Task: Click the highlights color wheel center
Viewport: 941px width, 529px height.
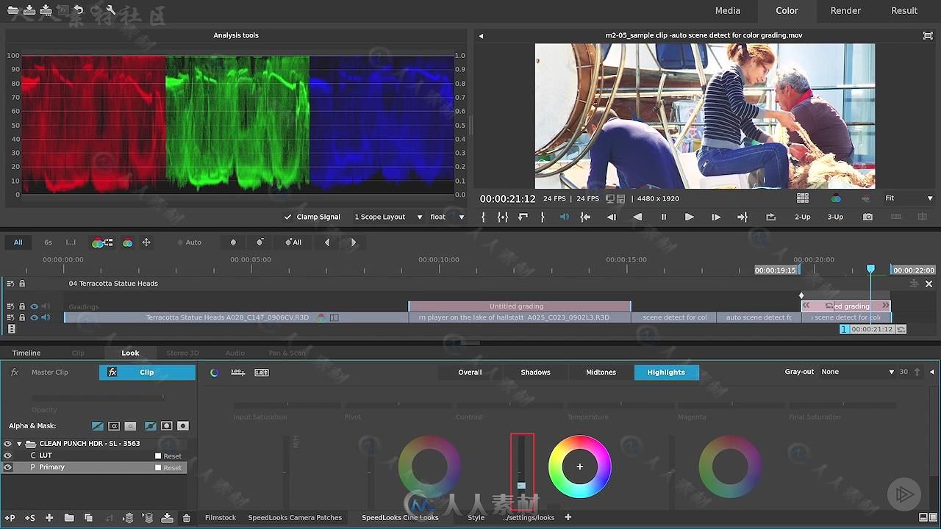Action: 579,467
